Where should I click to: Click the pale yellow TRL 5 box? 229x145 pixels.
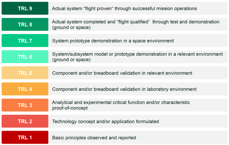click(25, 73)
